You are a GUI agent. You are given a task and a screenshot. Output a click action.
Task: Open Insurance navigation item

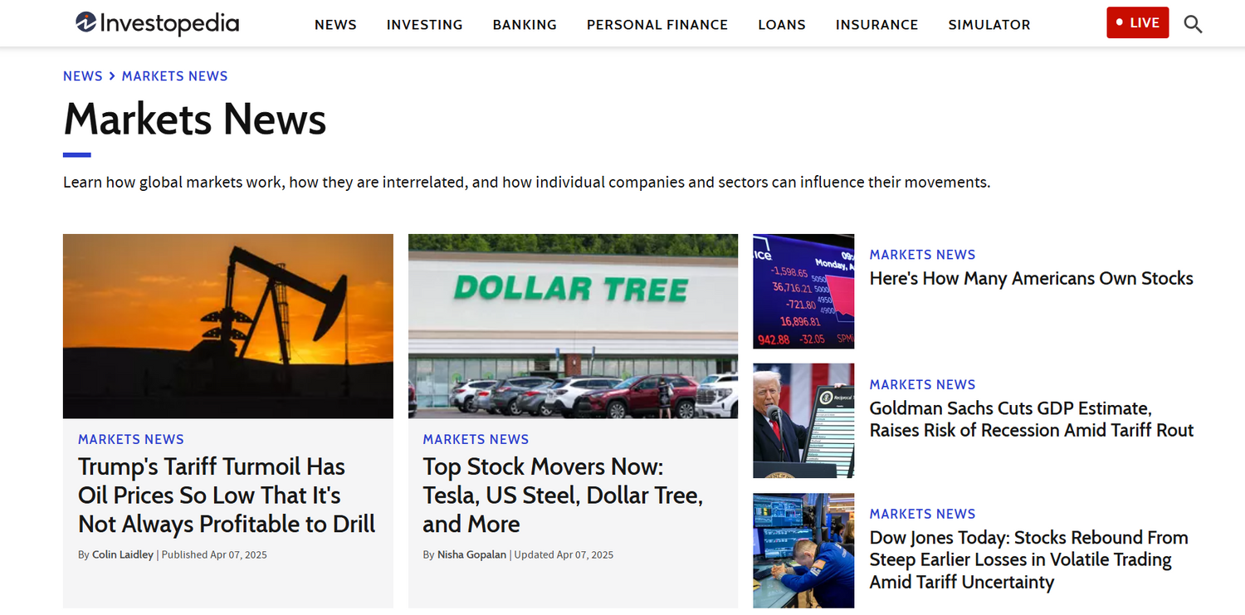pyautogui.click(x=876, y=25)
